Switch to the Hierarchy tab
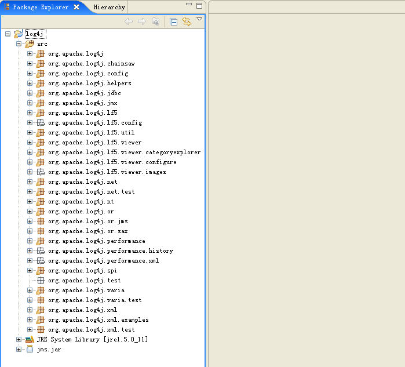The height and width of the screenshot is (367, 405). click(x=110, y=7)
